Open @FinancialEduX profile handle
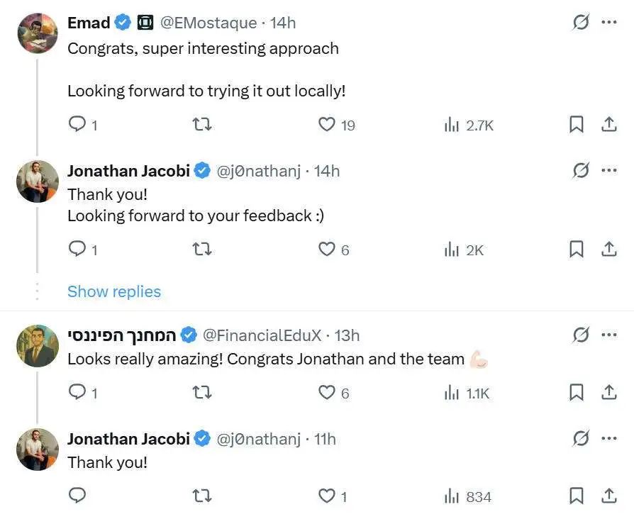 coord(262,335)
